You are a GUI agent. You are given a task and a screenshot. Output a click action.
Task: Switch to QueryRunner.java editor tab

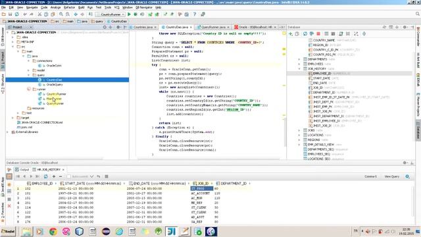coord(213,27)
